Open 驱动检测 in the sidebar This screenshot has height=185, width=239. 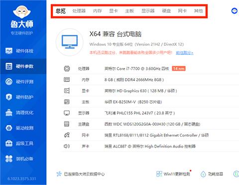[x=23, y=128]
